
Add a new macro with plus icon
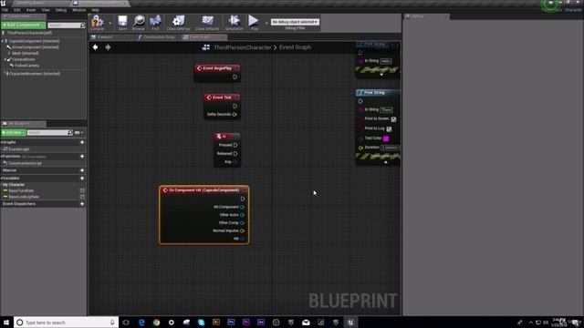click(x=82, y=170)
